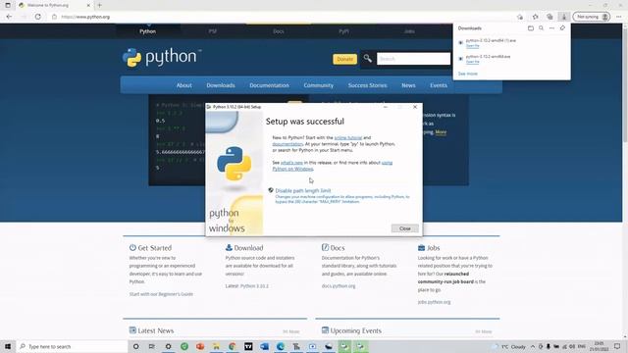This screenshot has height=353, width=628.
Task: Show hidden system tray icons
Action: [x=533, y=346]
